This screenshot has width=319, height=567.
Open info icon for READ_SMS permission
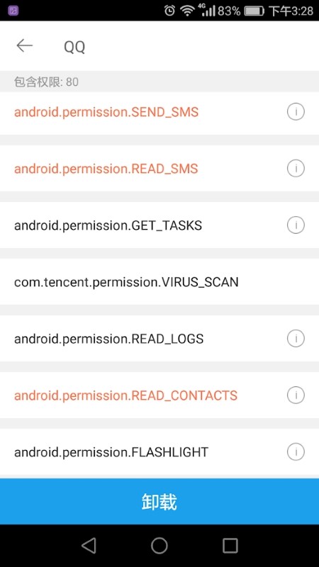[x=296, y=169]
